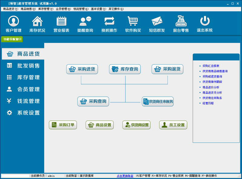Open 员工设置 button

[173, 125]
